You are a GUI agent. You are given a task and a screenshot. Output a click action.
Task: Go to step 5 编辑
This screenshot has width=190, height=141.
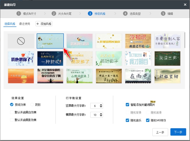point(167,13)
